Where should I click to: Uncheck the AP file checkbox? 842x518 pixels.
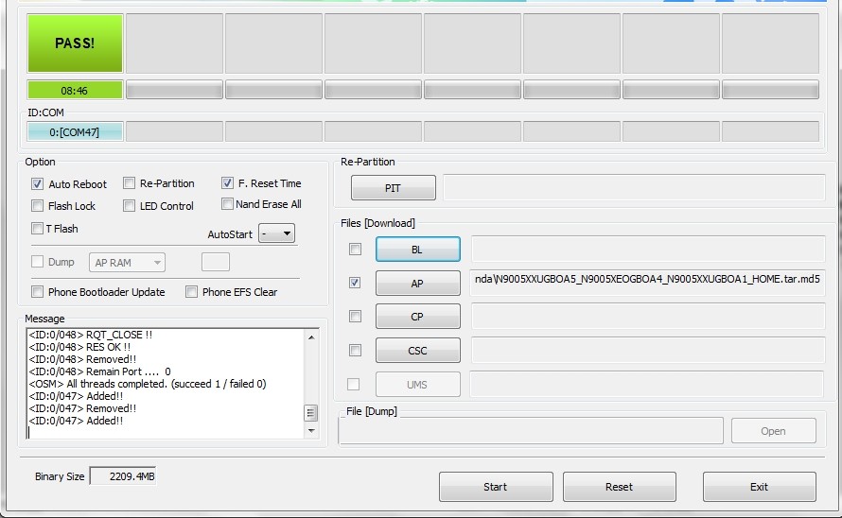click(x=355, y=283)
